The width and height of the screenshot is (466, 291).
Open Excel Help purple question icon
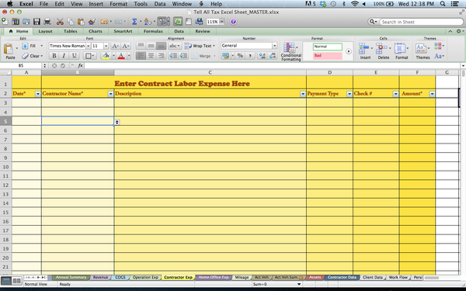pos(233,22)
